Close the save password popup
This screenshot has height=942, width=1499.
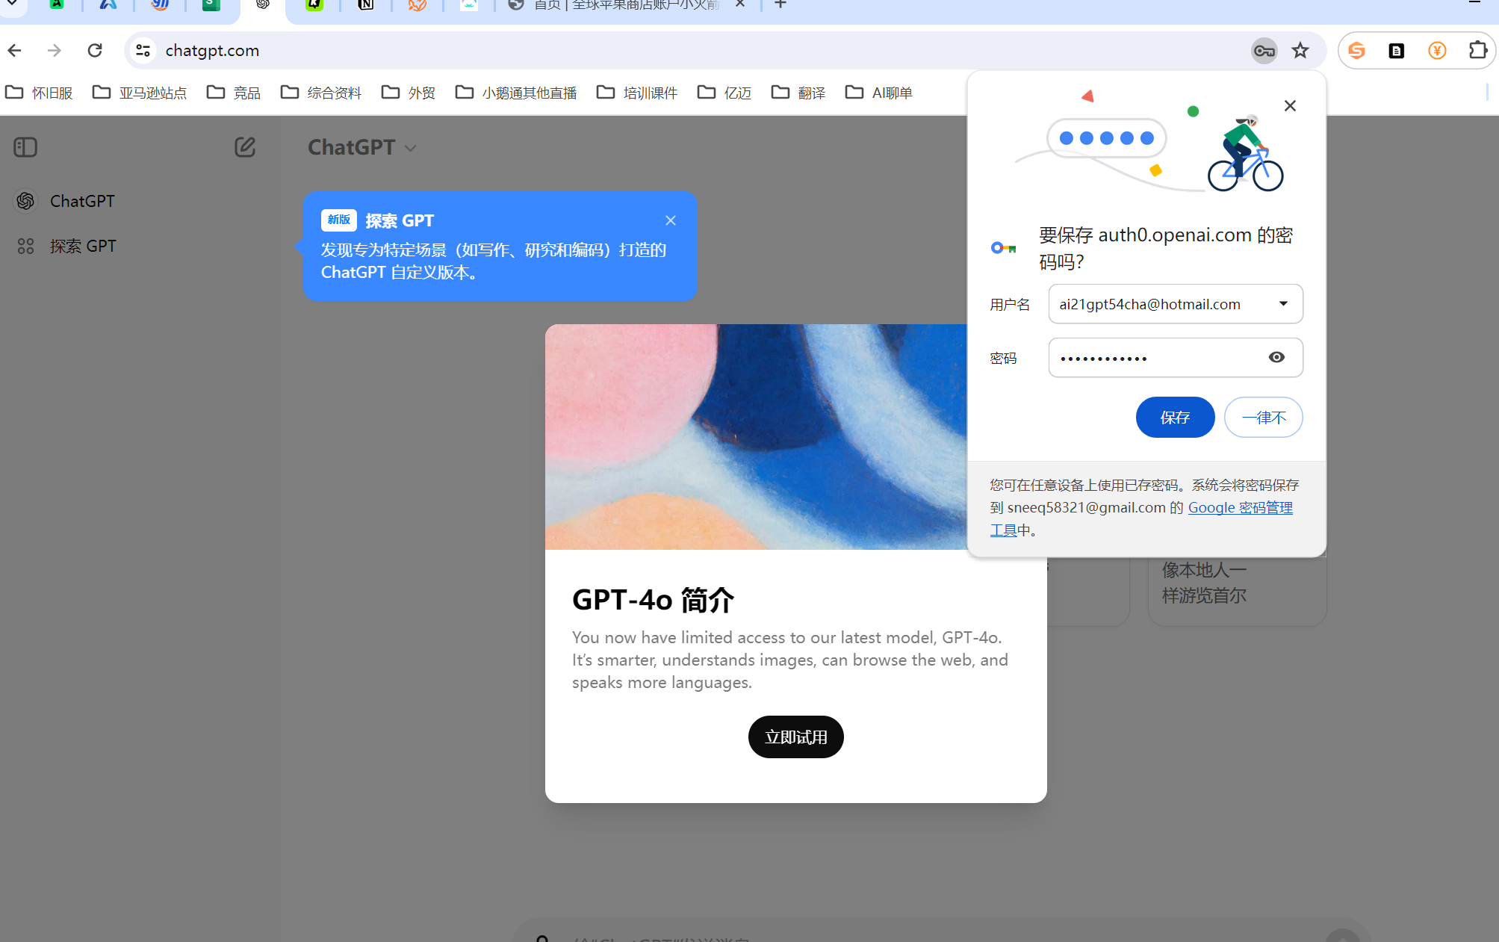click(x=1290, y=106)
